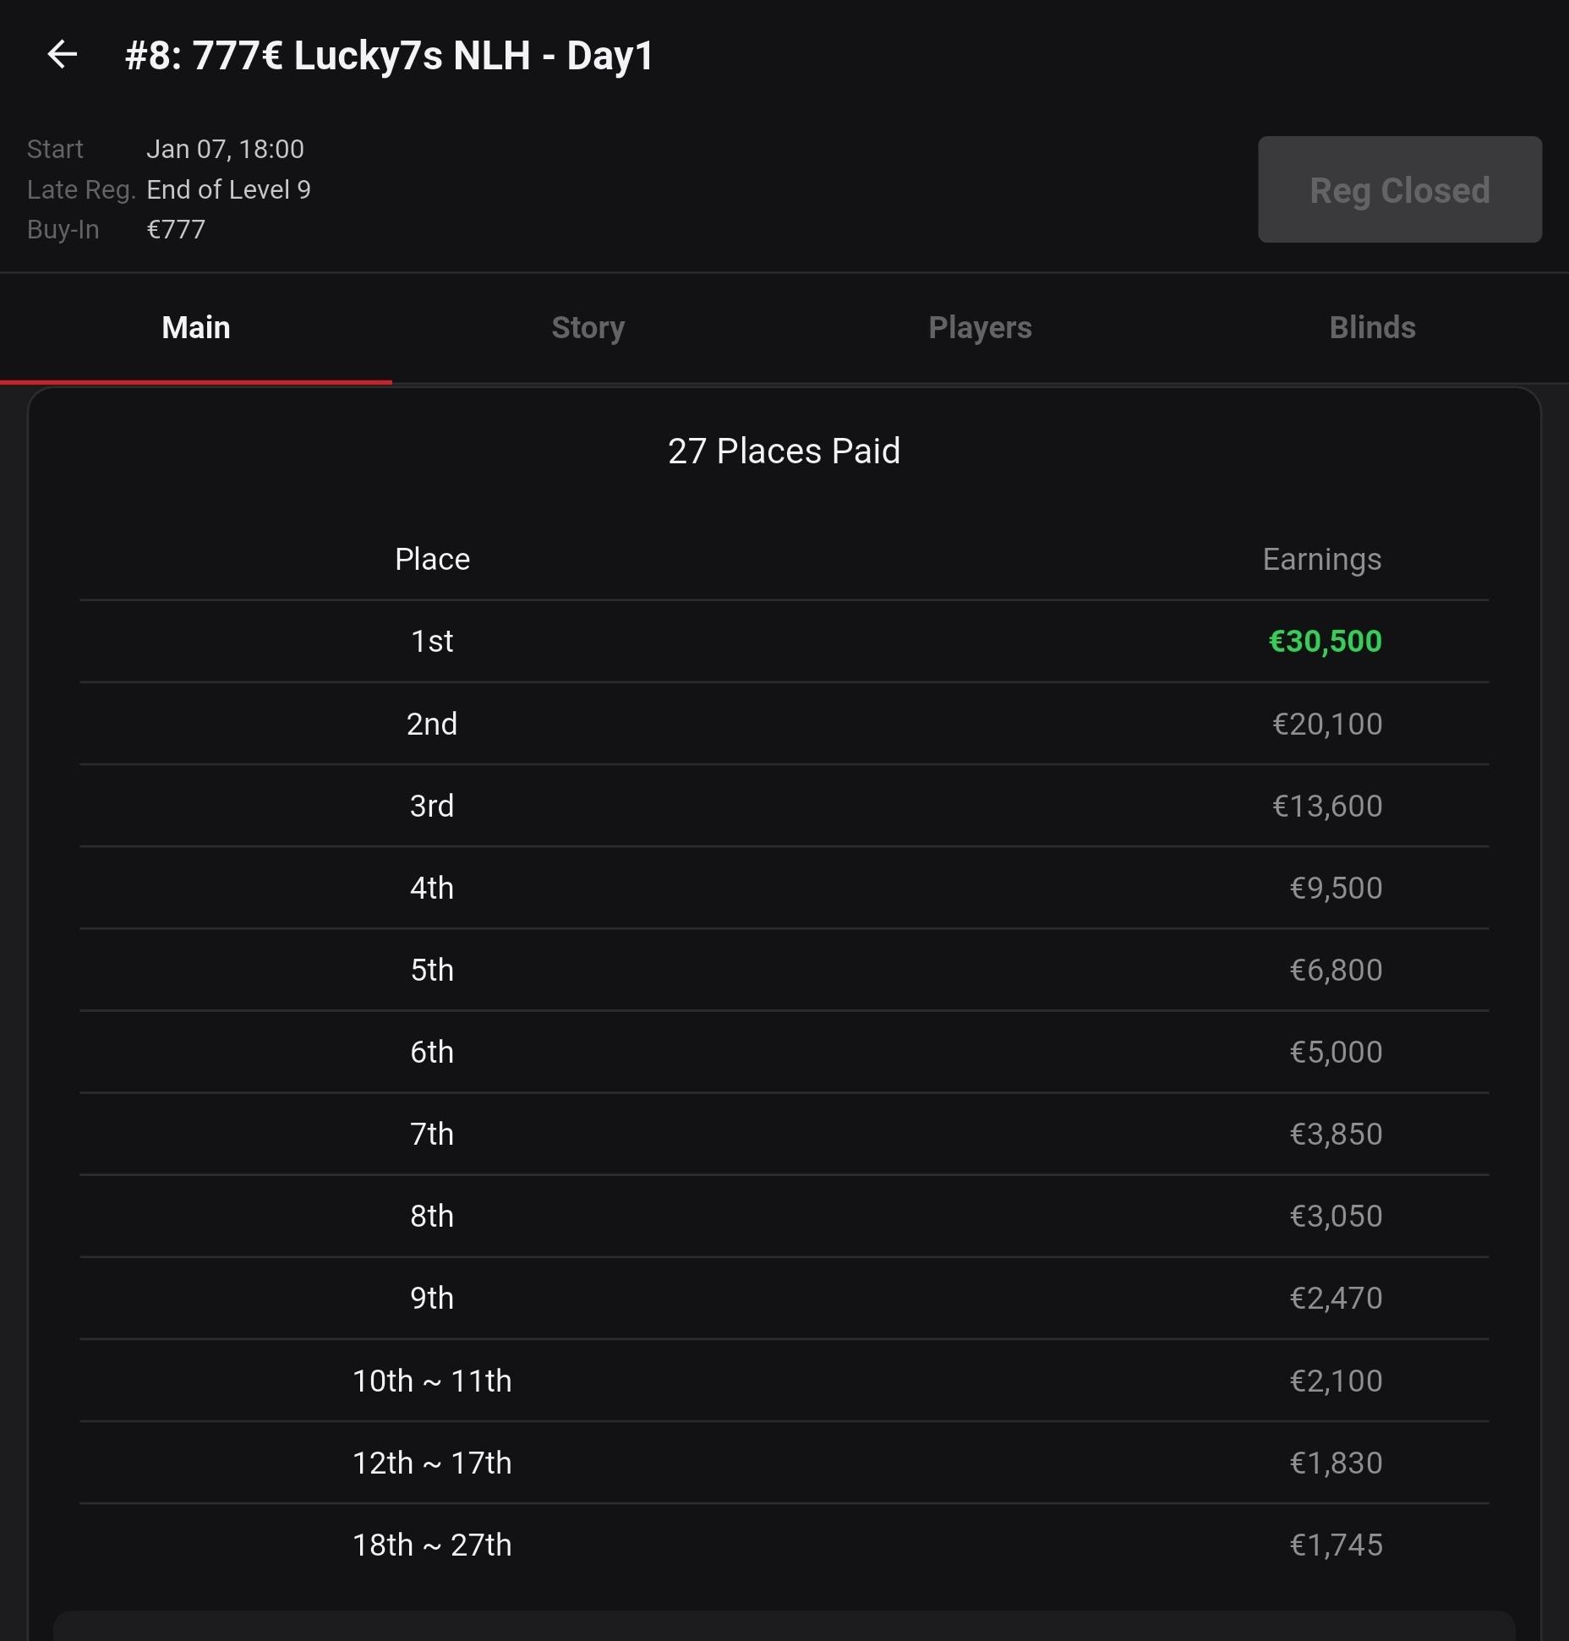
Task: Switch to the Story tab
Action: [588, 328]
